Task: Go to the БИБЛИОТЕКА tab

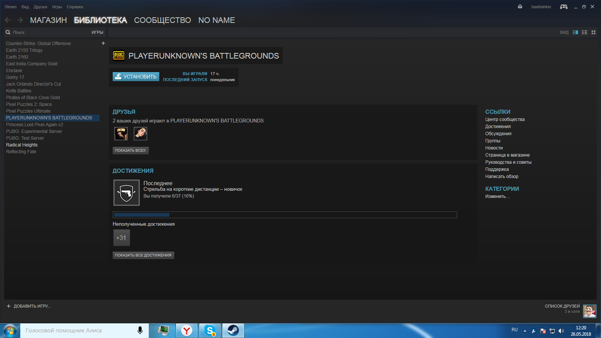Action: click(x=100, y=20)
